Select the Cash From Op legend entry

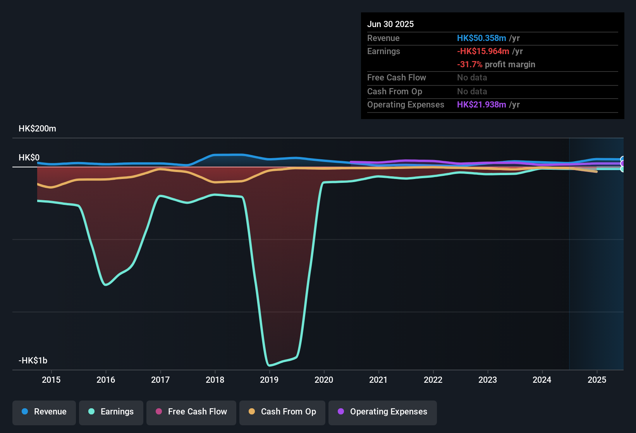click(x=282, y=412)
